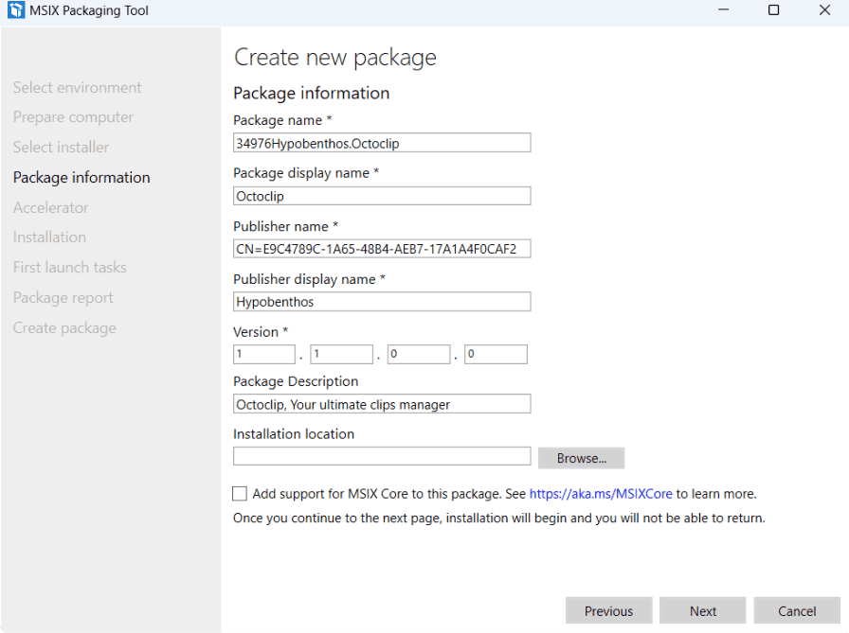Click the Package name field

point(382,143)
